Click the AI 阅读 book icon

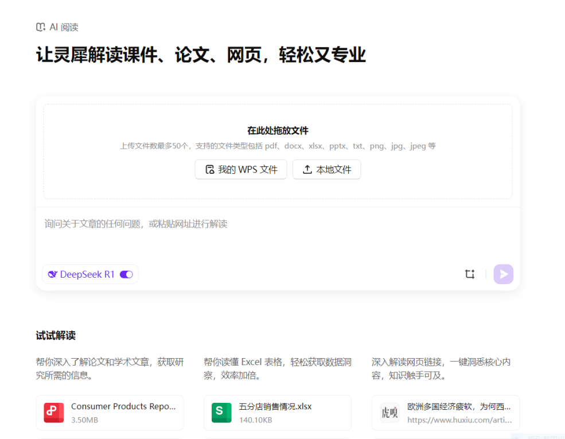click(40, 27)
